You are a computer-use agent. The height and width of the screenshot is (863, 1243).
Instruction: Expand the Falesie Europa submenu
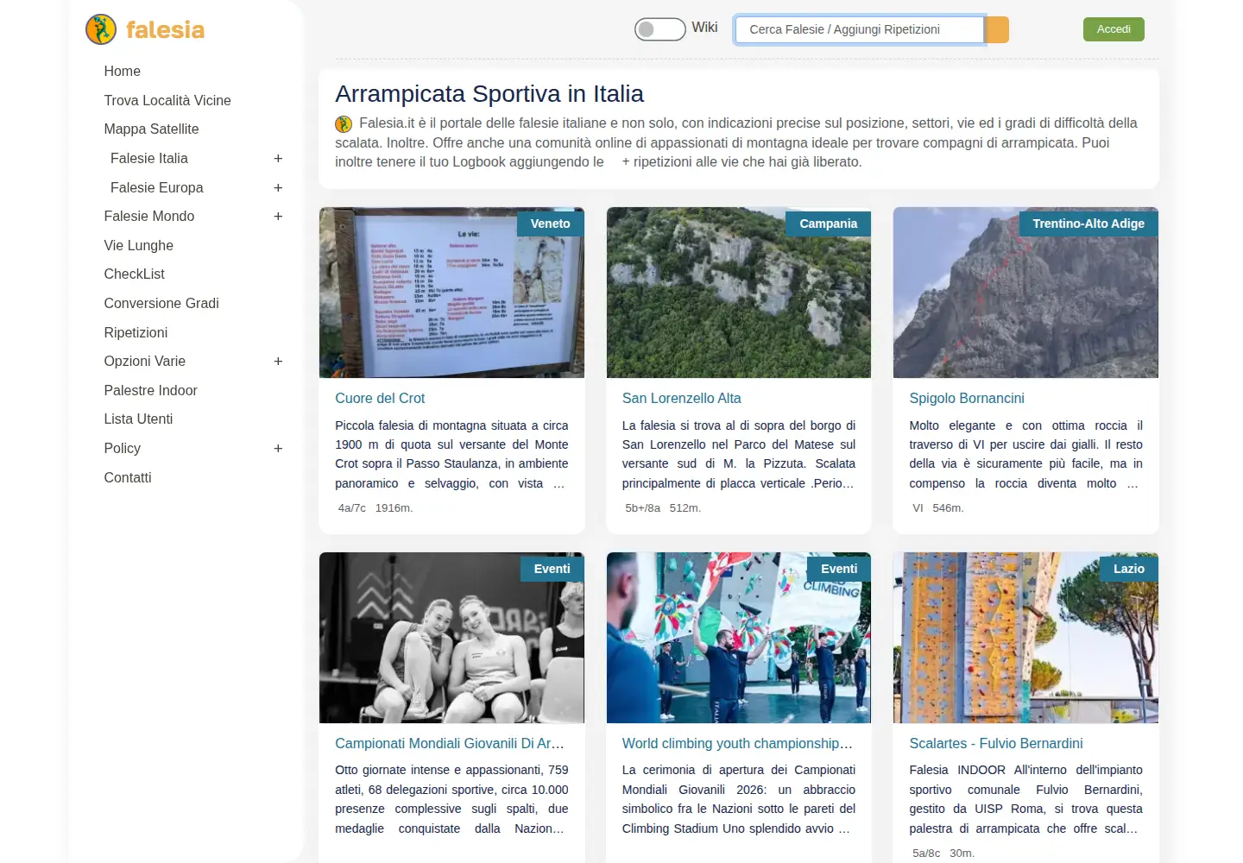(278, 188)
